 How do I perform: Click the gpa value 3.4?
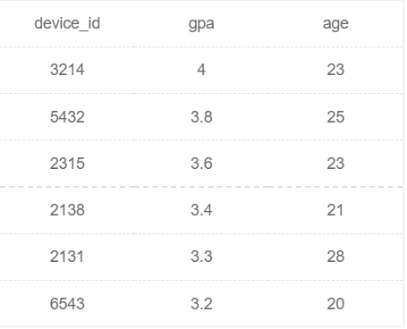[x=201, y=210]
